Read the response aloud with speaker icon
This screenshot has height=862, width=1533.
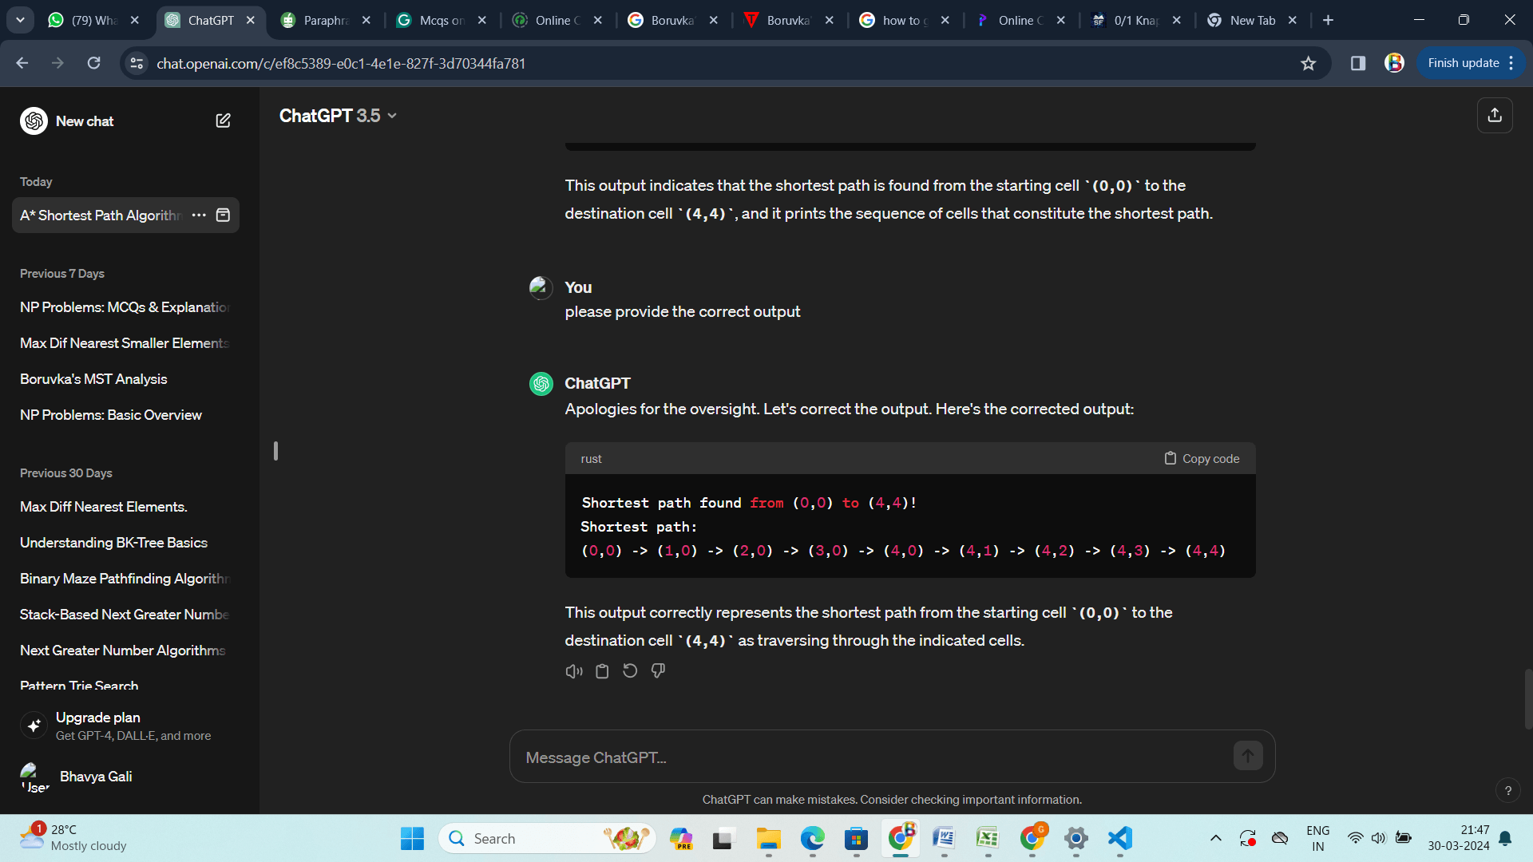[574, 671]
